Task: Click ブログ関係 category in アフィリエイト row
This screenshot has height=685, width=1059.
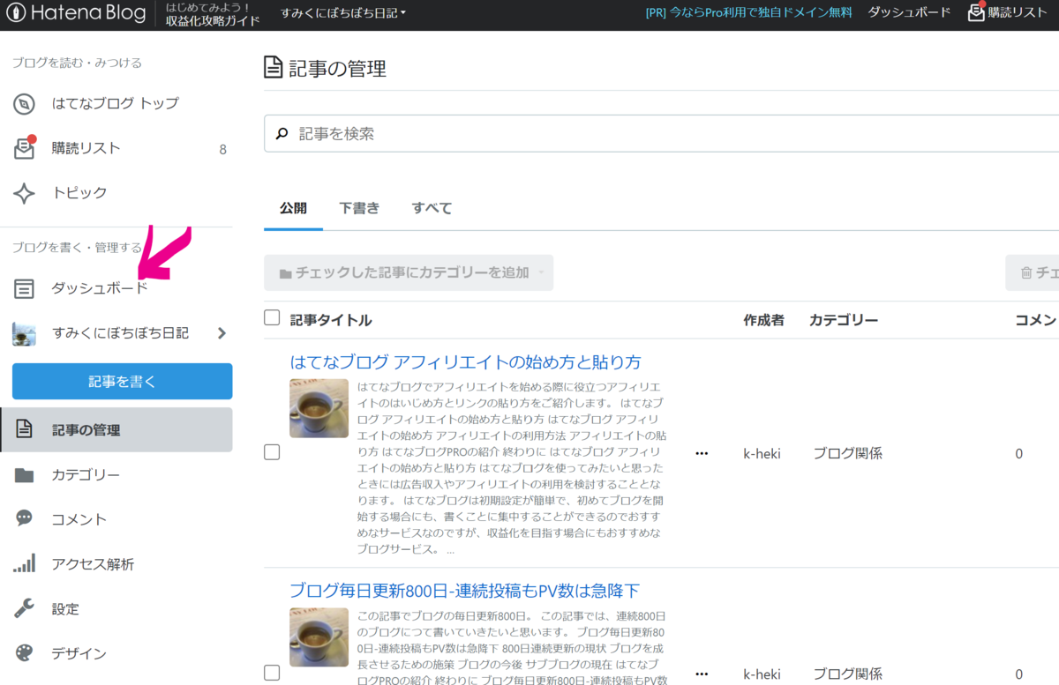Action: coord(847,454)
